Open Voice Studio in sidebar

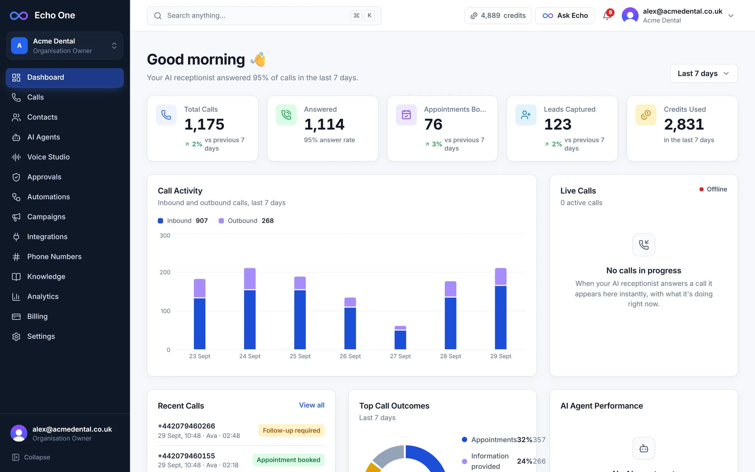(x=64, y=157)
